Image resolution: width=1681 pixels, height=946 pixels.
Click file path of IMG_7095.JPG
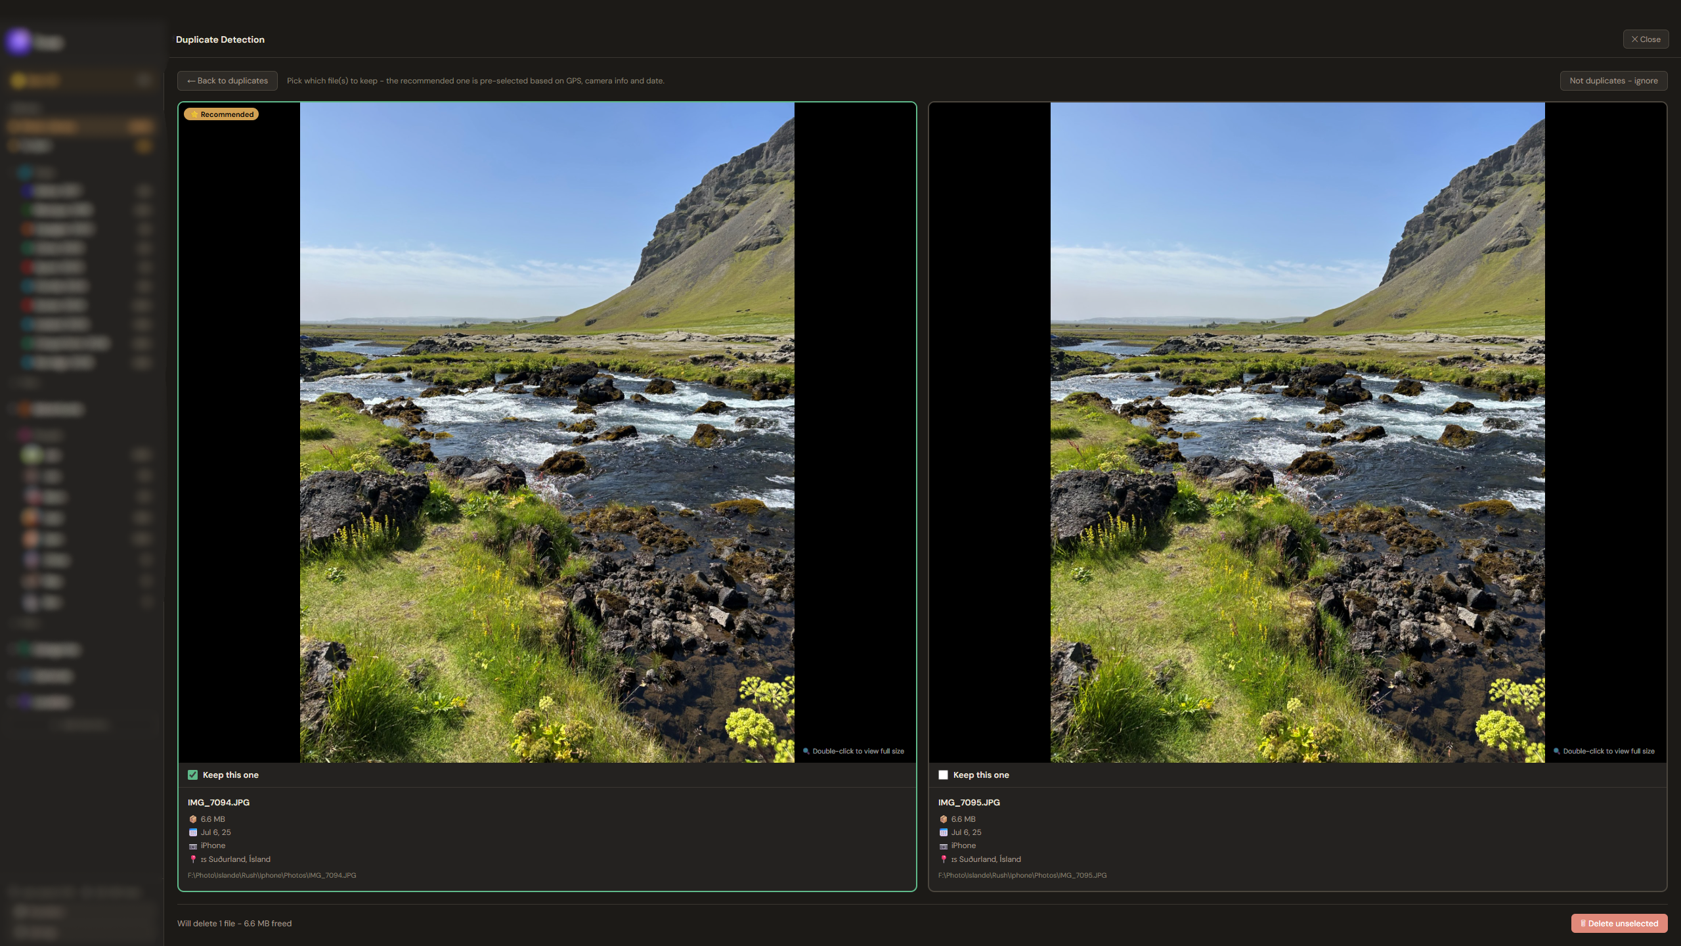tap(1022, 875)
